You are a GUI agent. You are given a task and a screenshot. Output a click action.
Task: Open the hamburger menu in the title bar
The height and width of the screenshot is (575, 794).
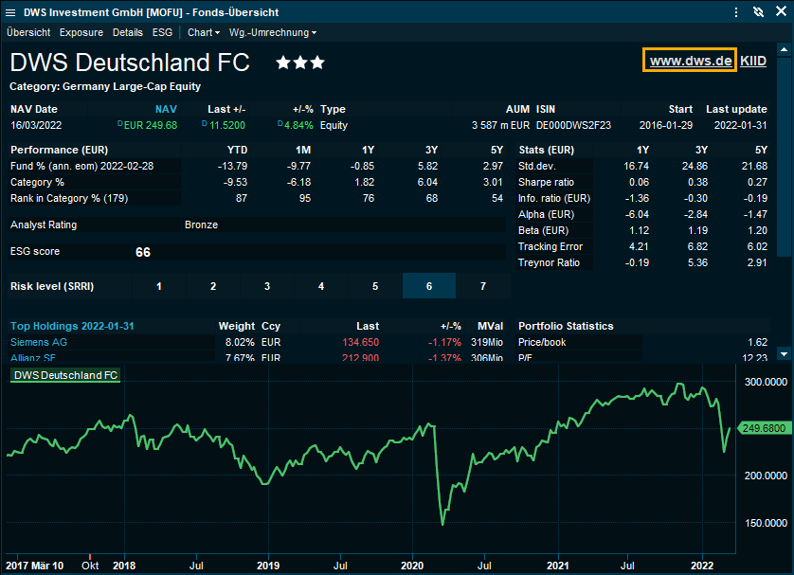10,11
